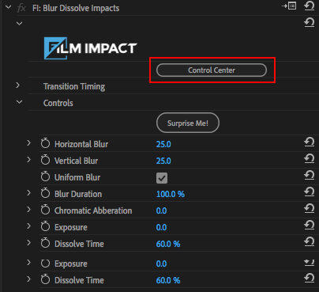Toggle animation stopwatch for Chromatic Abberation

click(x=45, y=210)
